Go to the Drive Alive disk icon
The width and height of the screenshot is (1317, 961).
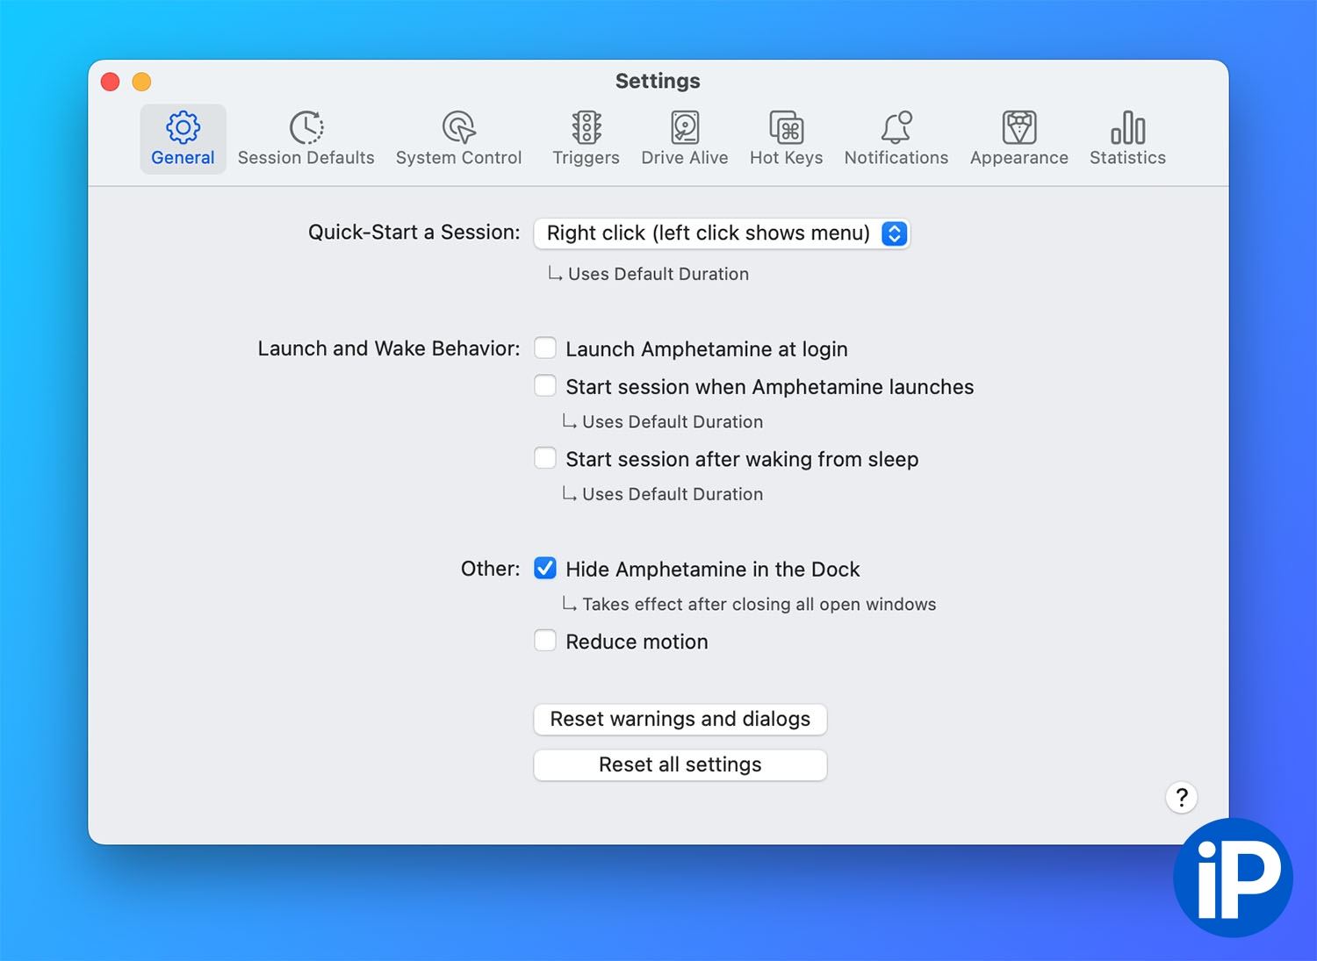click(685, 128)
